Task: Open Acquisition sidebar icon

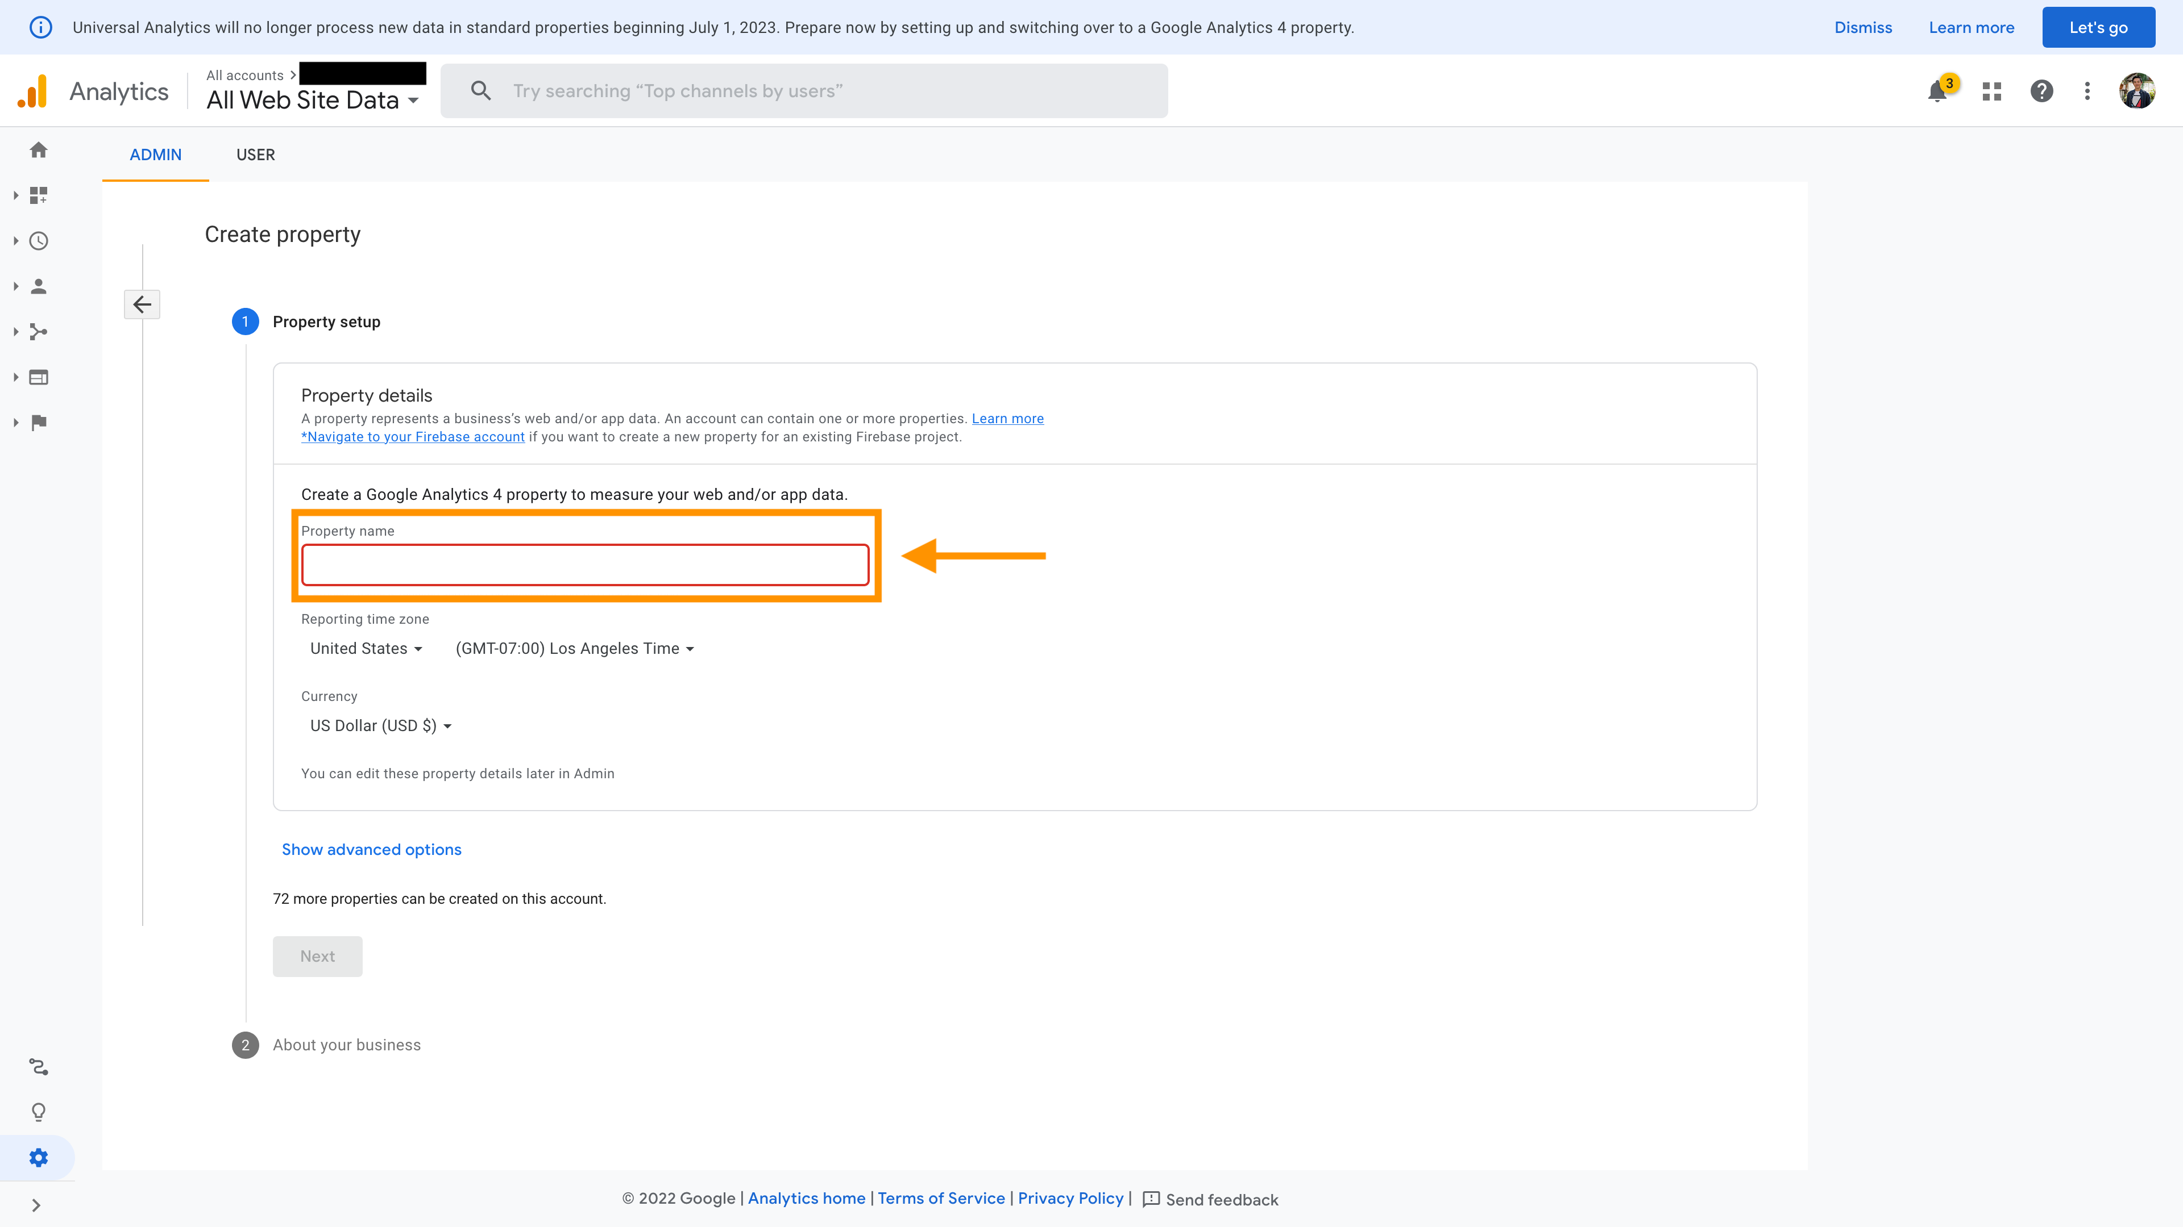Action: (x=38, y=332)
